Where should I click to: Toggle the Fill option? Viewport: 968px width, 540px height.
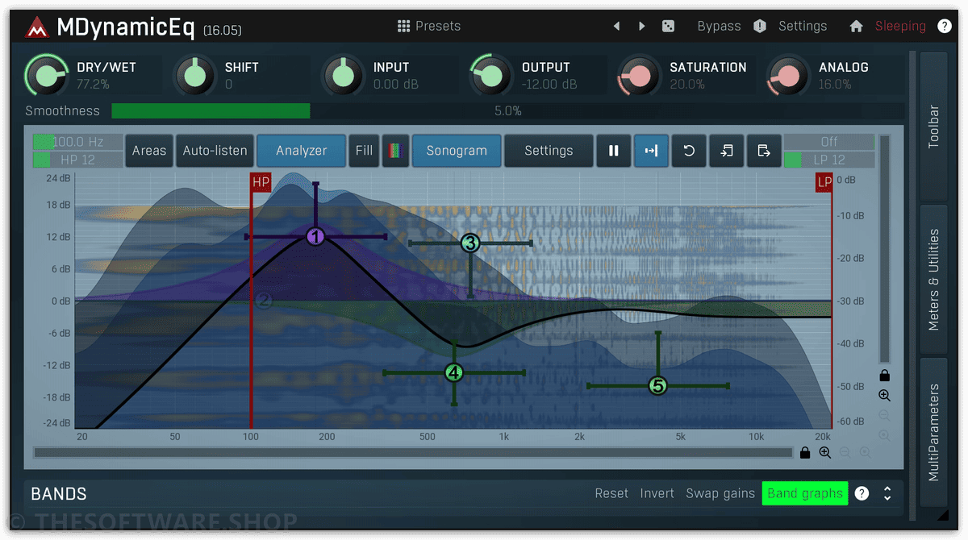[365, 151]
